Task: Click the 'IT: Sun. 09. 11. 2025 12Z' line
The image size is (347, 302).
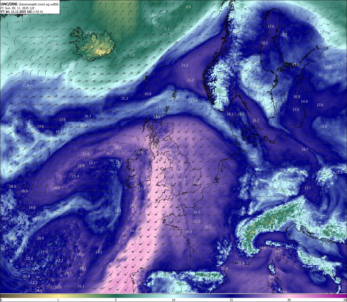Action: point(17,8)
